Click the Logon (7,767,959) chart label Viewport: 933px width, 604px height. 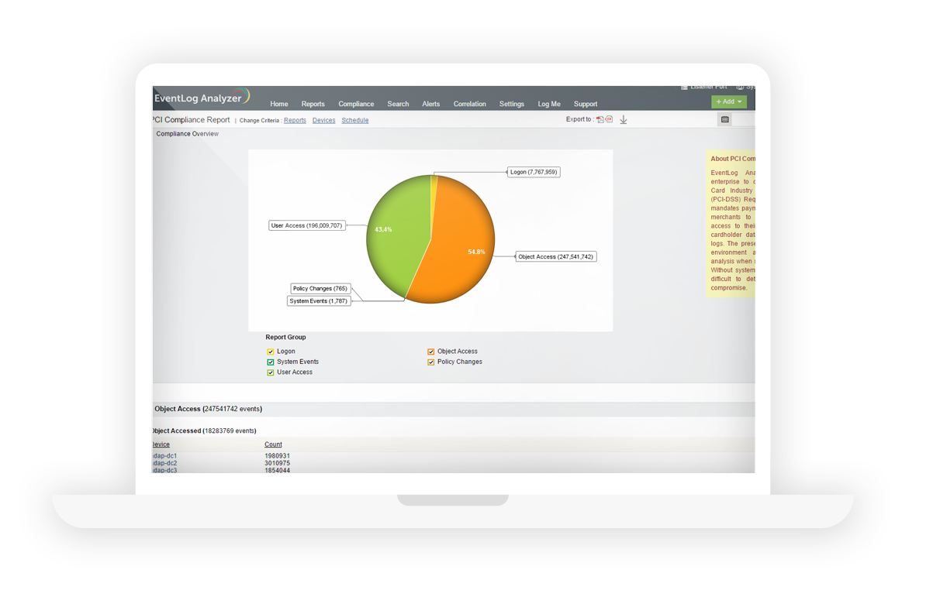click(x=534, y=172)
